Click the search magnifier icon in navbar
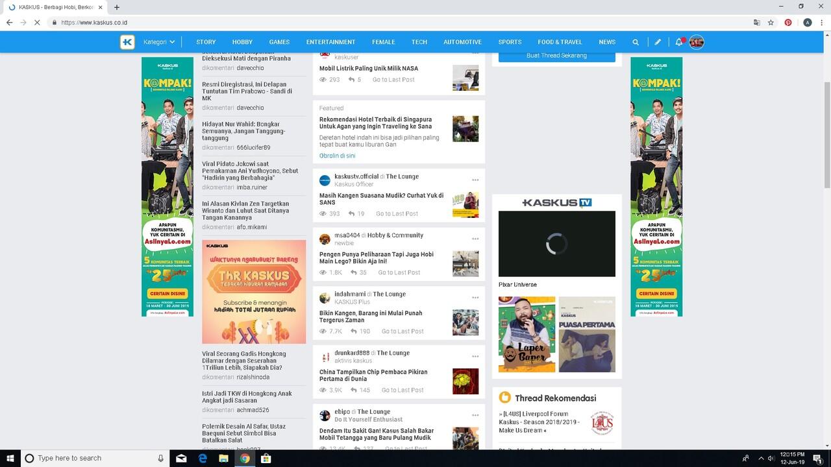This screenshot has width=831, height=467. [x=636, y=42]
